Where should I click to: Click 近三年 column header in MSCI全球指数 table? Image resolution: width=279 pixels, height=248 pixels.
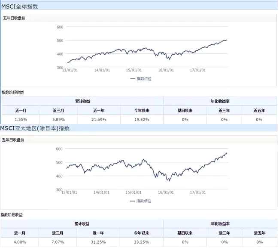click(x=224, y=111)
